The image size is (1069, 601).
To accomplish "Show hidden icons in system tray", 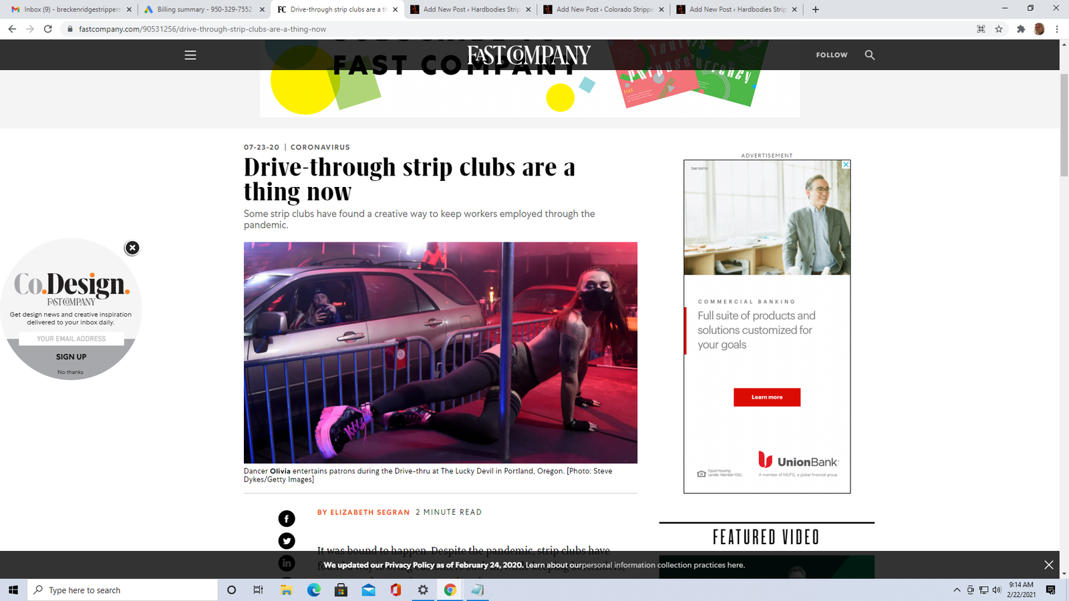I will click(x=957, y=590).
